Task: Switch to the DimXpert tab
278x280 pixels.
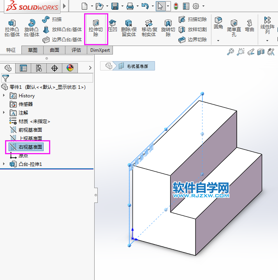Action: coord(100,50)
